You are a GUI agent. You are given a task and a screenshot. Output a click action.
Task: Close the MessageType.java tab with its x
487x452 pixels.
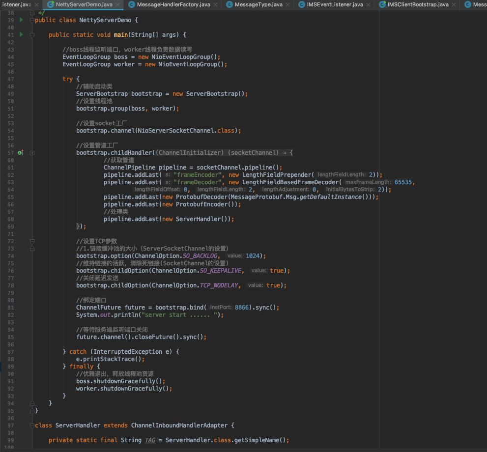(x=287, y=5)
